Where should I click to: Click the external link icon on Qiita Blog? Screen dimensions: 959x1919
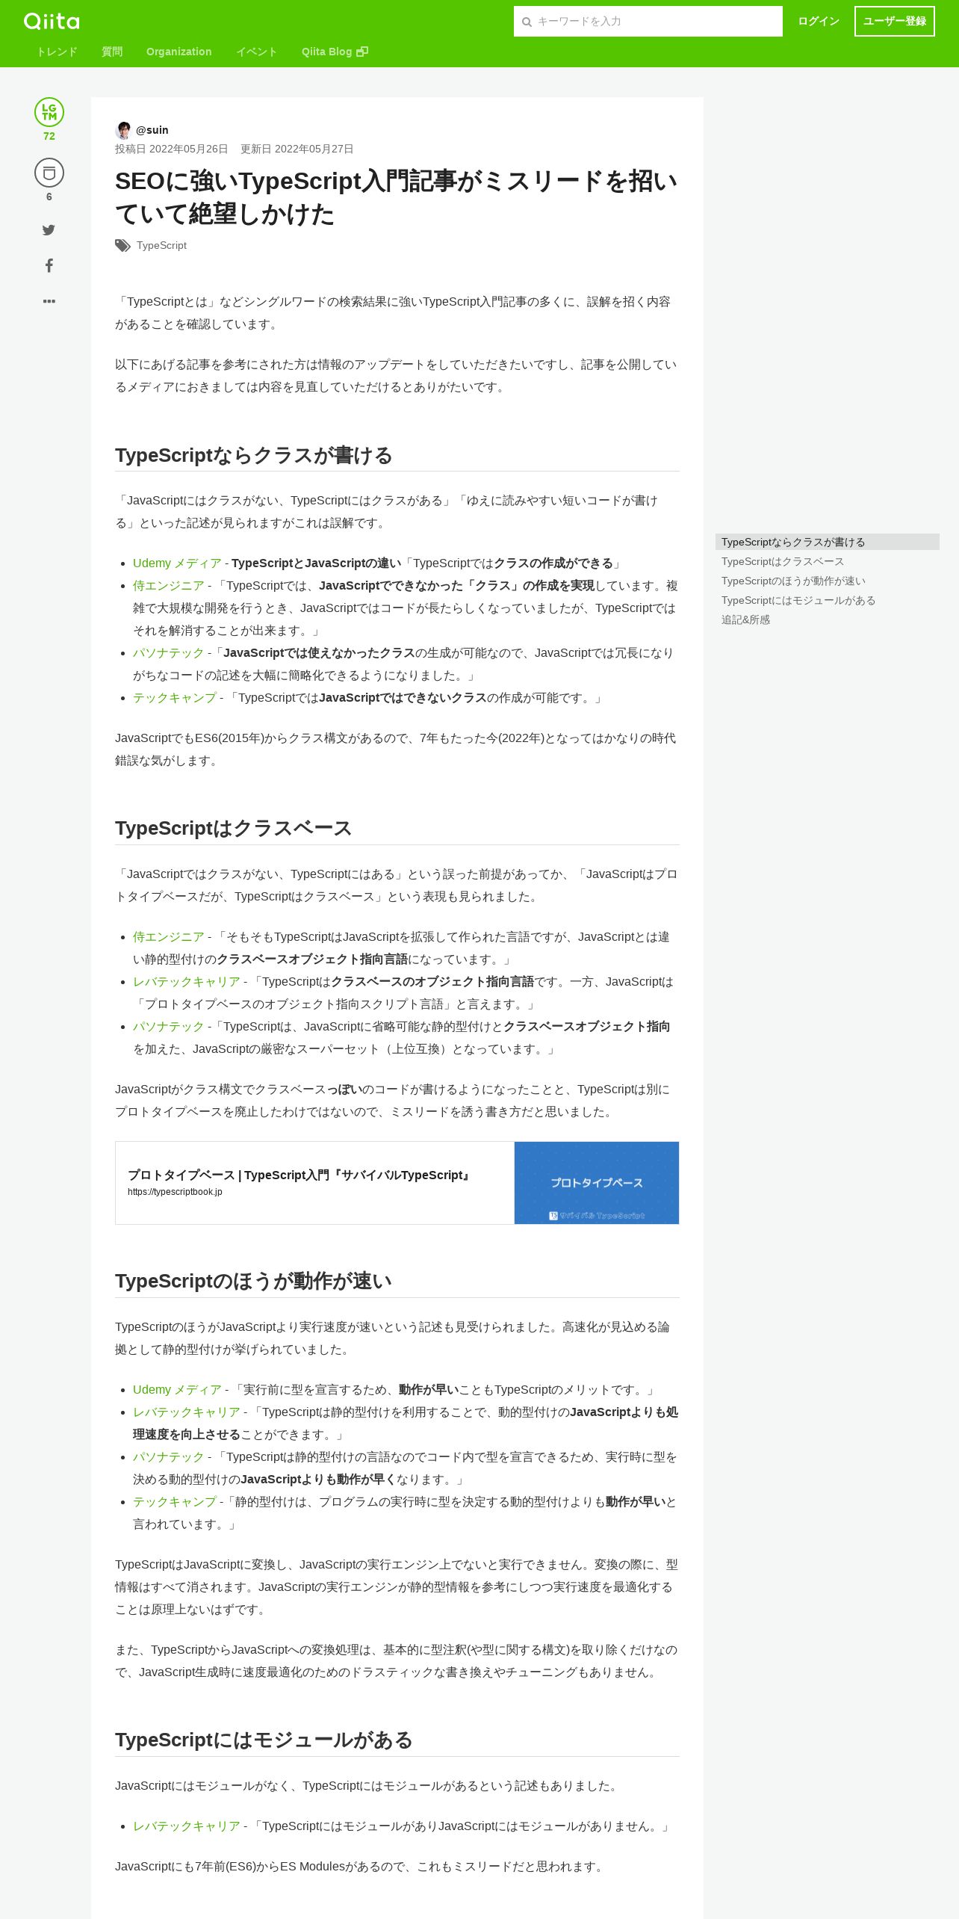click(362, 52)
